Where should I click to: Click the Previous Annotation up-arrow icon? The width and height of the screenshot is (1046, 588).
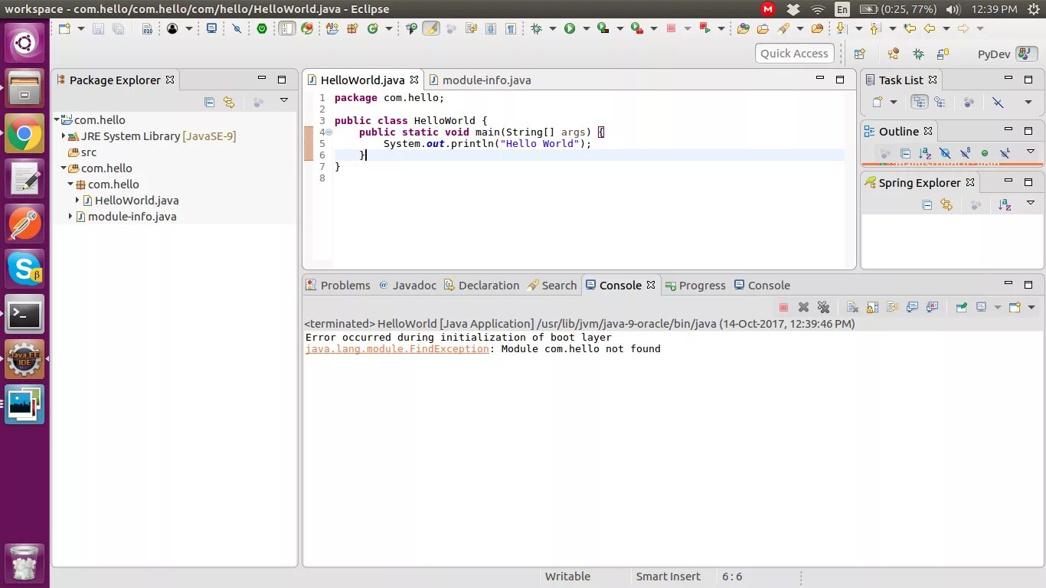pos(874,28)
